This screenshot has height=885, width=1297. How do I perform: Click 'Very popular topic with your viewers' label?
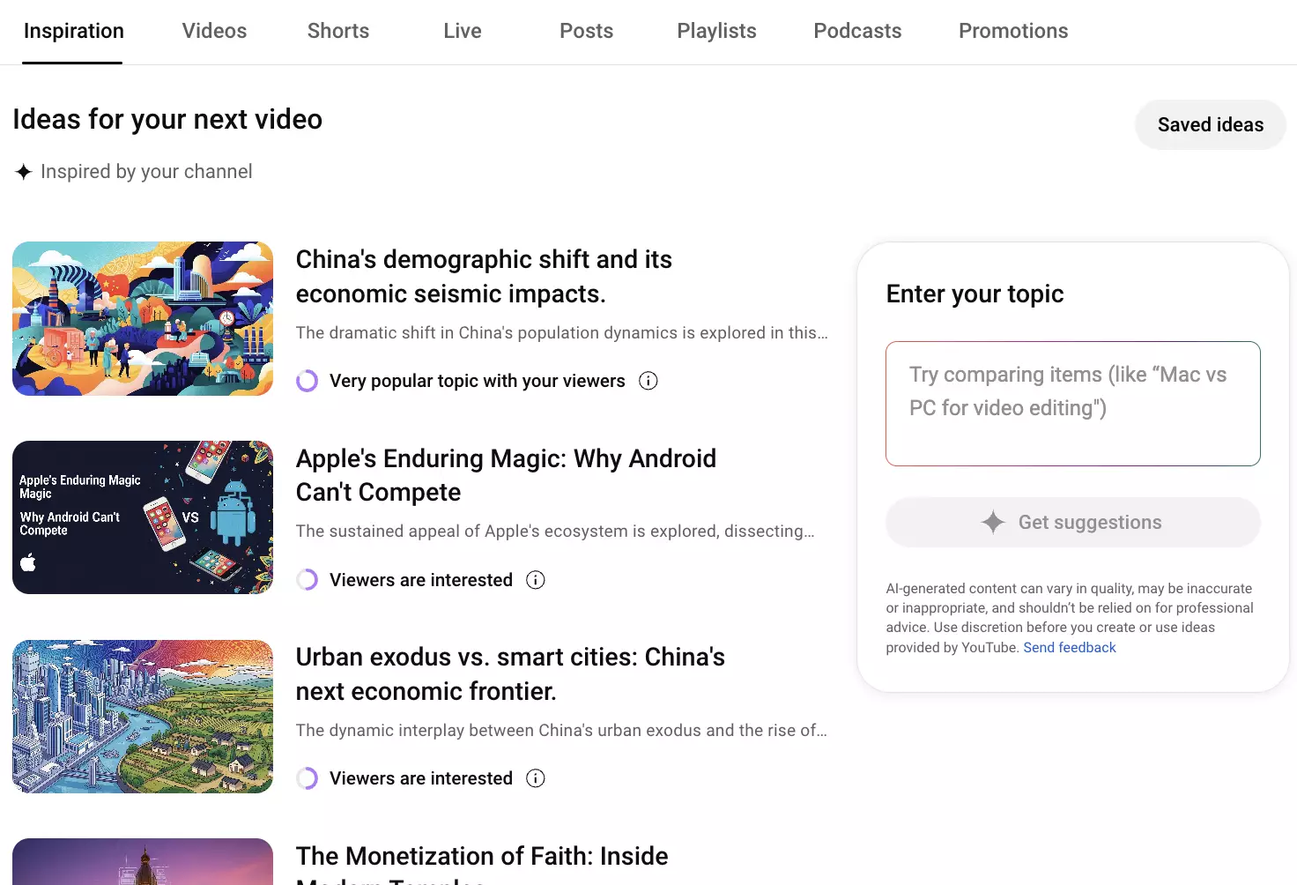pyautogui.click(x=478, y=381)
